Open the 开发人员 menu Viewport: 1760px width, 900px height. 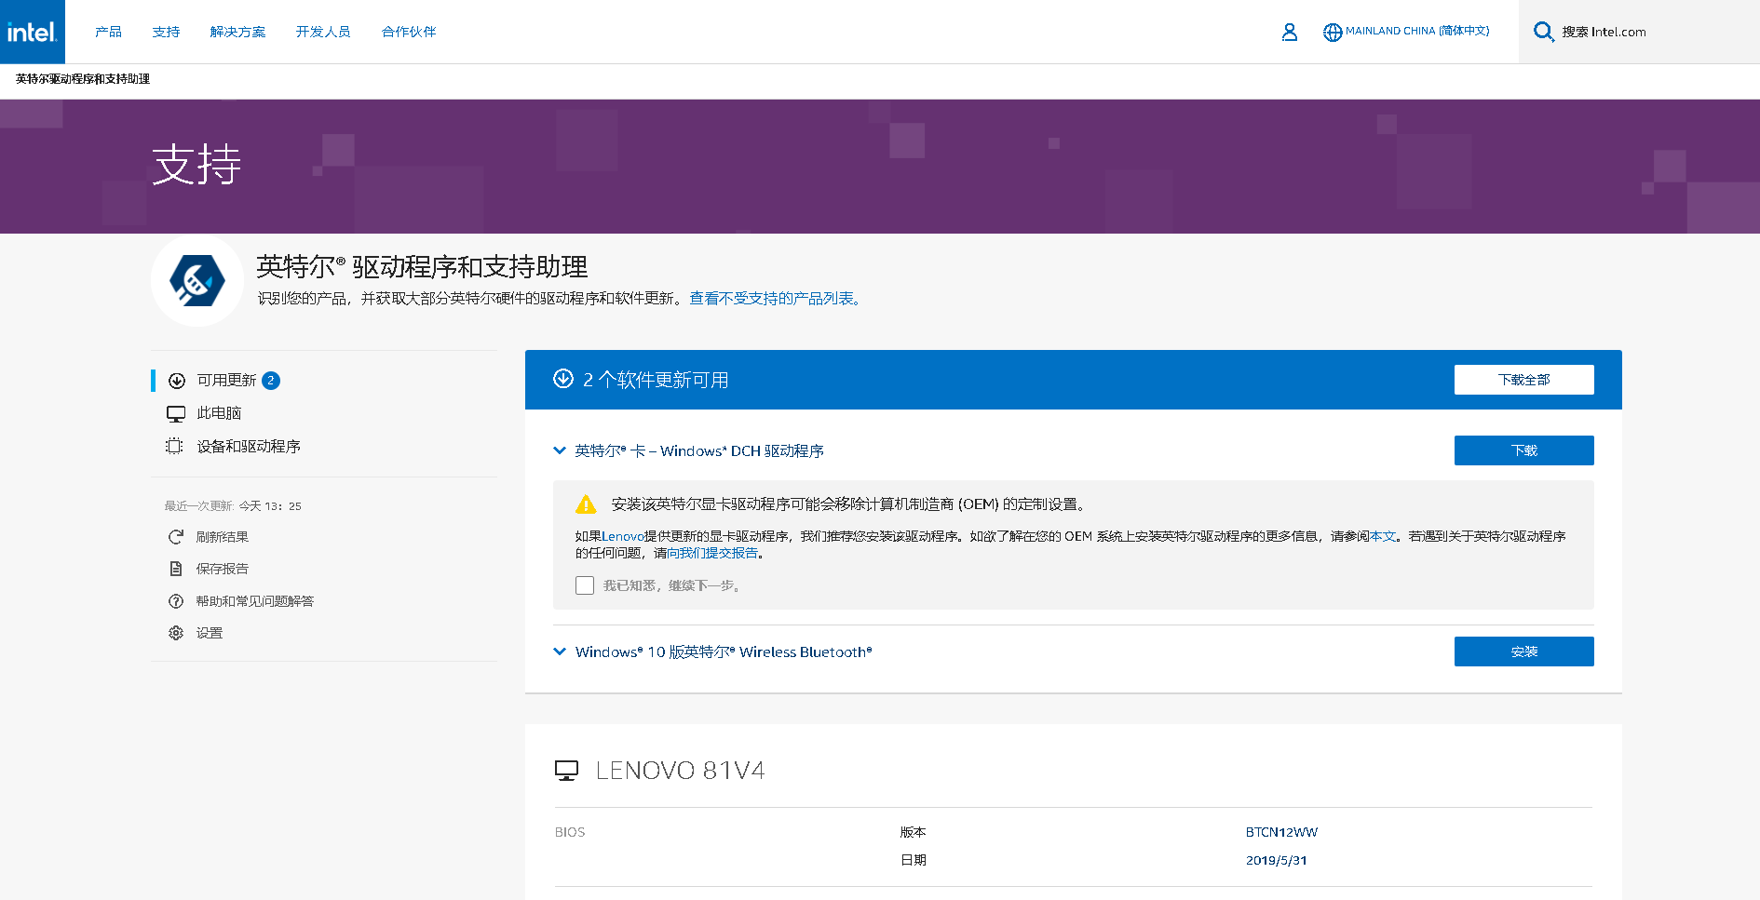(323, 32)
